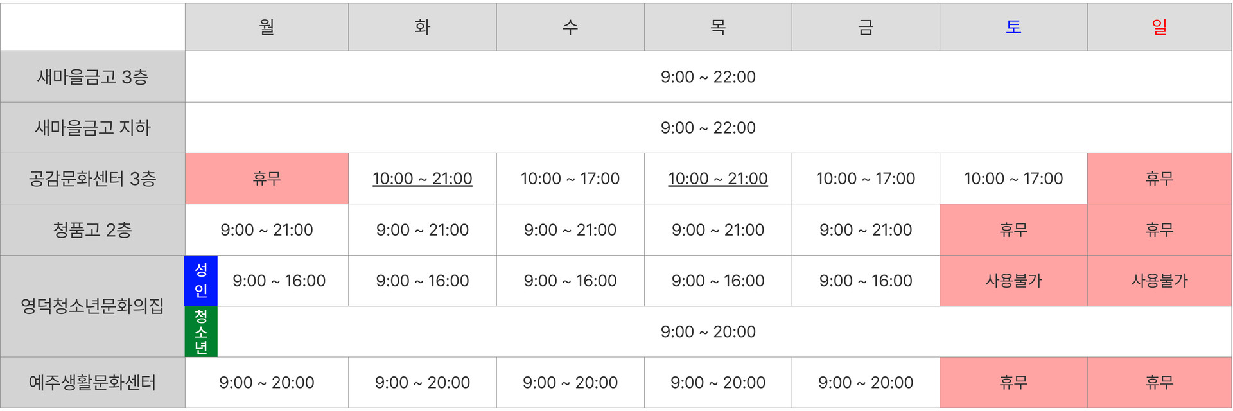Select the 월 column header
This screenshot has width=1233, height=411.
coord(267,27)
